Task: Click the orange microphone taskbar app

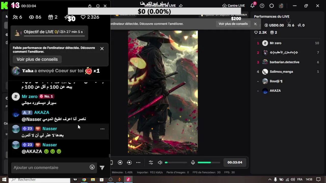Action: point(119,180)
